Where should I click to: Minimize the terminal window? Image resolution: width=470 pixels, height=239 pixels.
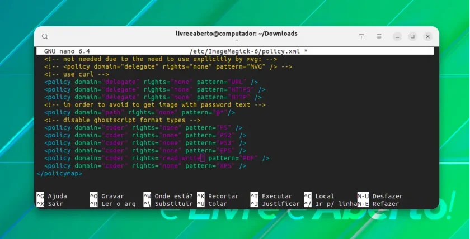coord(397,36)
